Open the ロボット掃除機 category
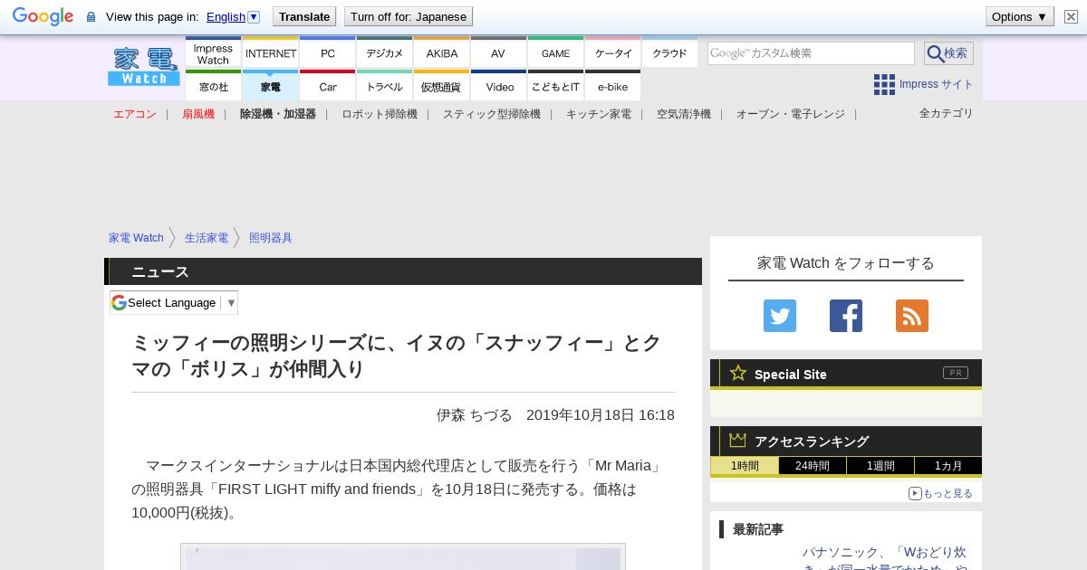1087x570 pixels. tap(380, 114)
